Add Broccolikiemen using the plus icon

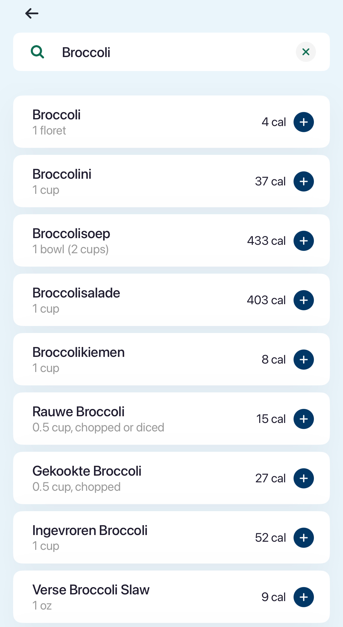point(303,359)
